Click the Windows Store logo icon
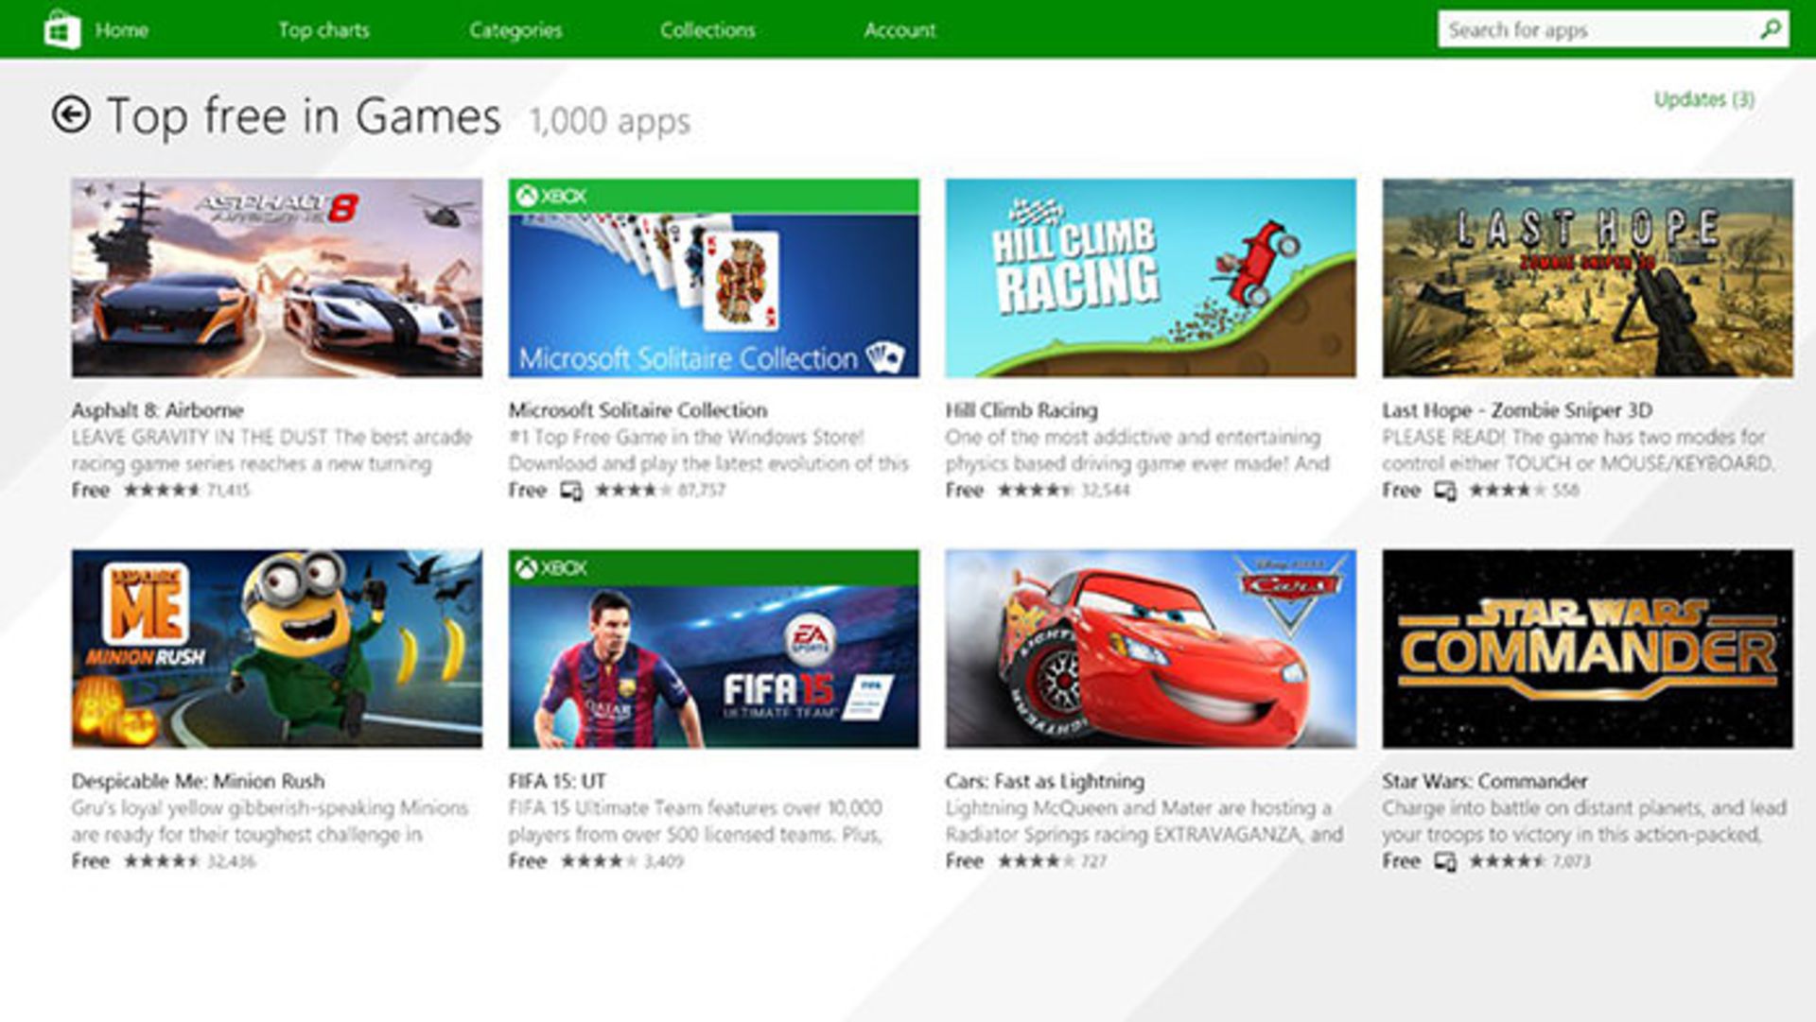 tap(61, 29)
